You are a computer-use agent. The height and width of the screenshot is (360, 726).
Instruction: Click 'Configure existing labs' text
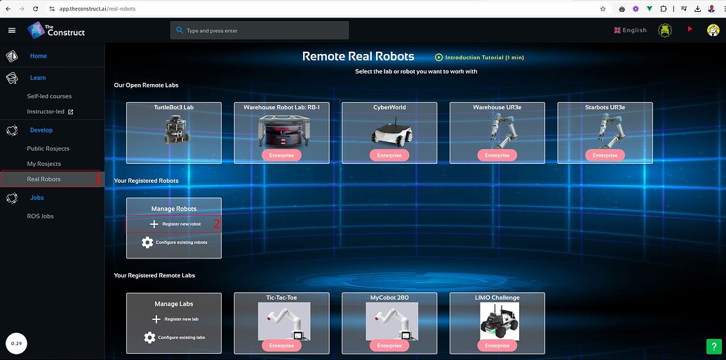pyautogui.click(x=182, y=338)
